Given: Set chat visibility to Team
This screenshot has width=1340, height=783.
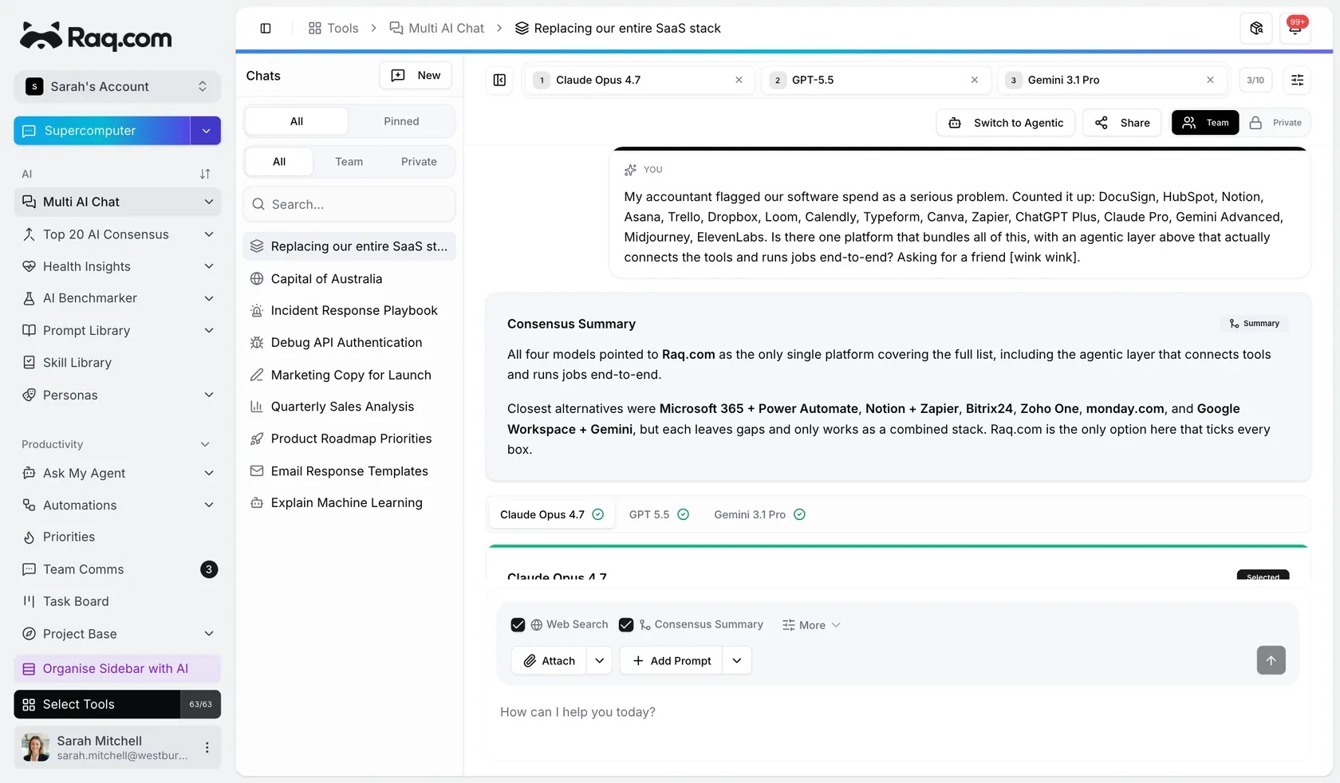Looking at the screenshot, I should (x=1205, y=123).
